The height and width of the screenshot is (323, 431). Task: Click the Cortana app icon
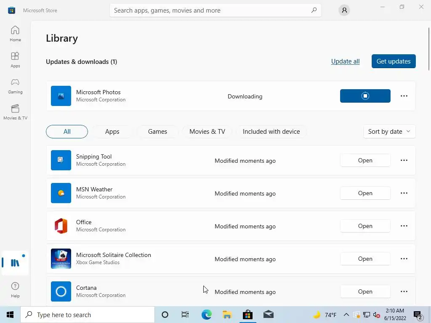coord(61,291)
